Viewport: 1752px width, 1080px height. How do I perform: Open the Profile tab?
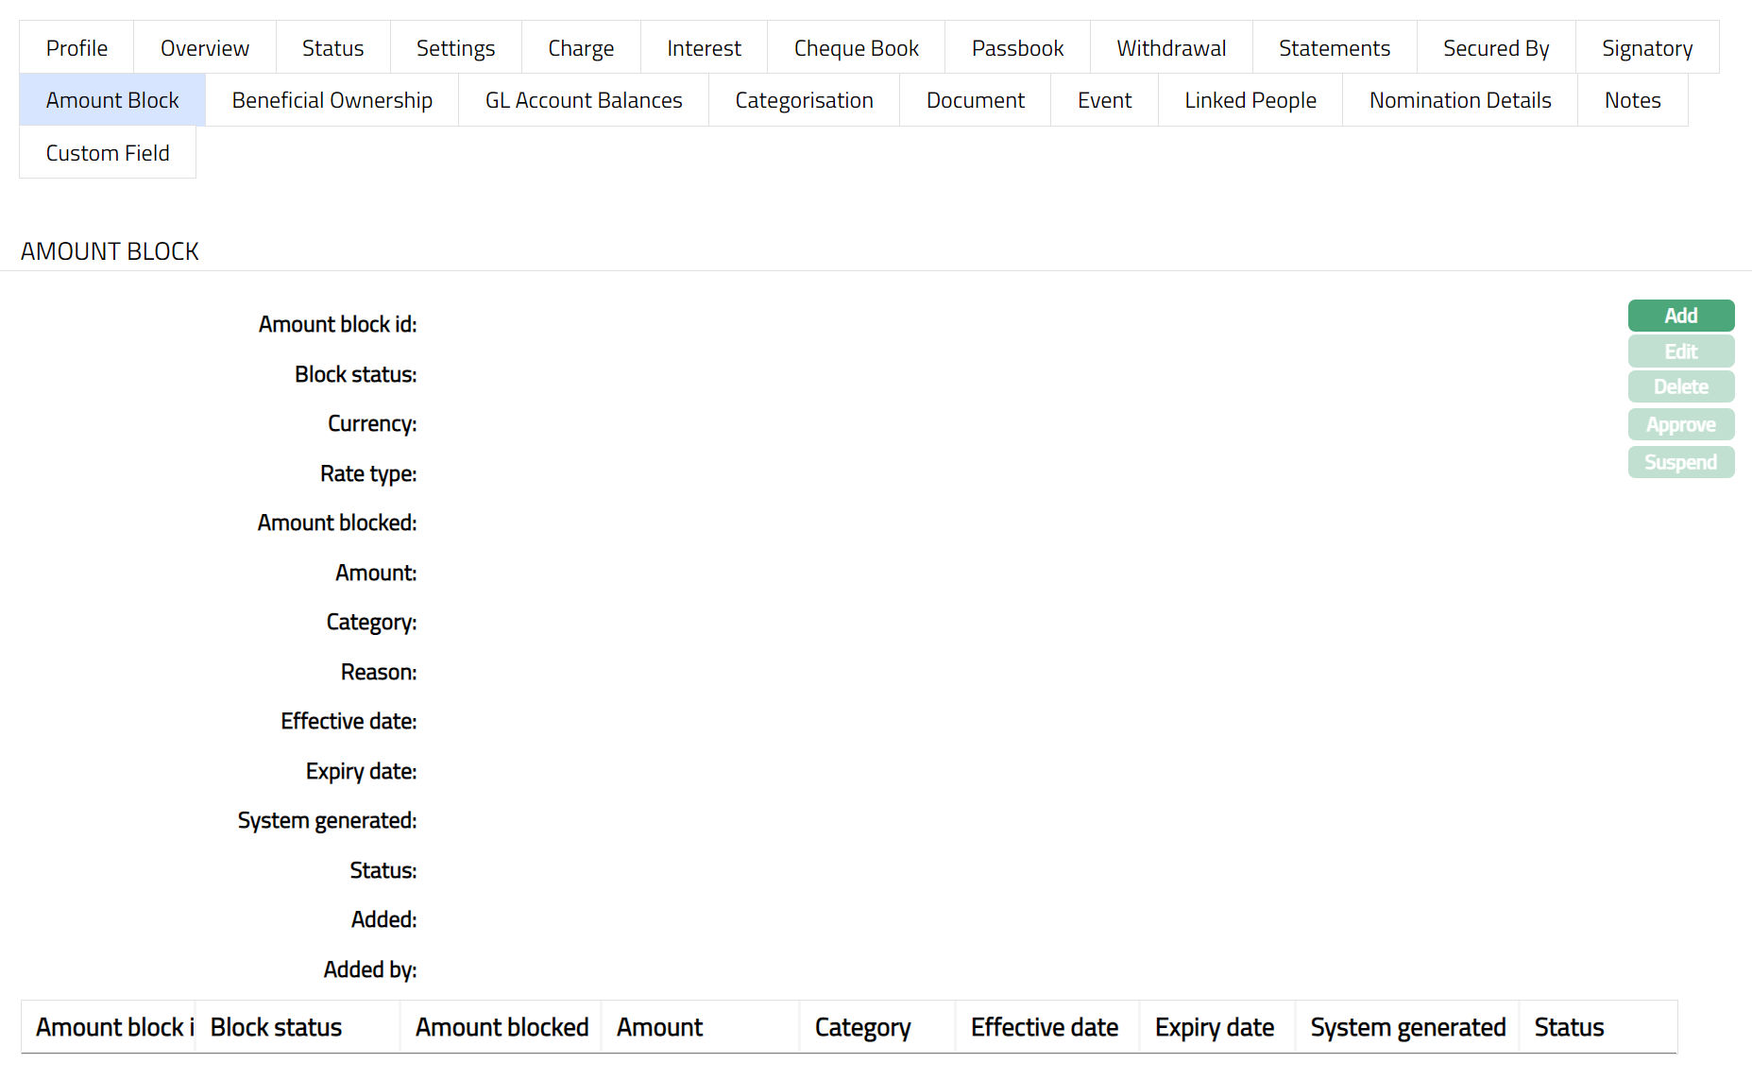(77, 48)
